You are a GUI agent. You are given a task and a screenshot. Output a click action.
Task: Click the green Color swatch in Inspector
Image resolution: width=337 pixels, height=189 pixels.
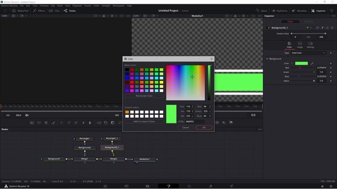point(301,64)
